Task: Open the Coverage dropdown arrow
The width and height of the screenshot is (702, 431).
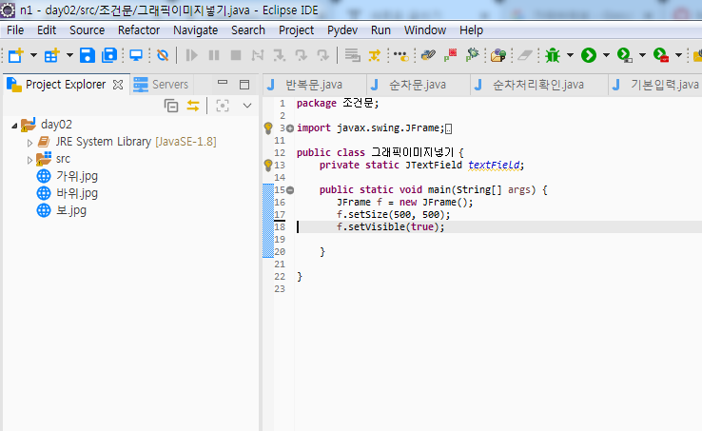Action: click(x=642, y=55)
